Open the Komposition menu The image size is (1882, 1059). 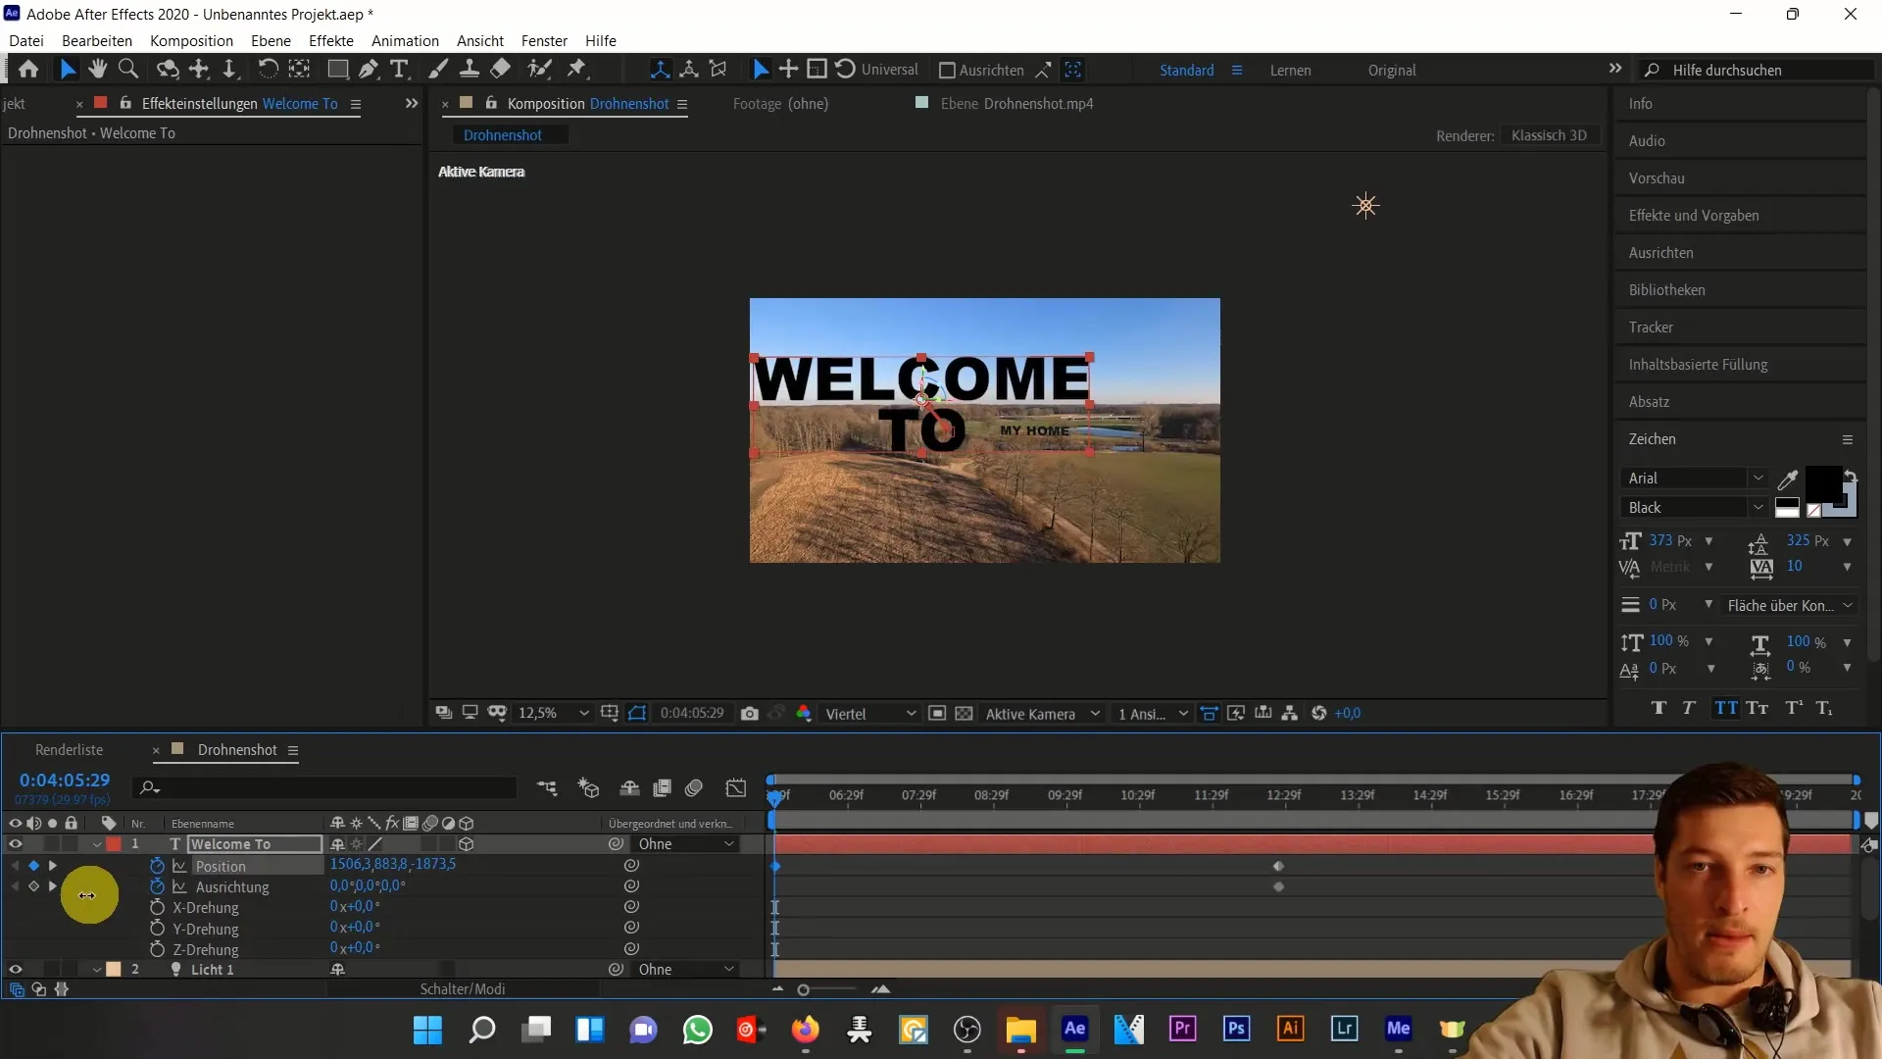191,41
